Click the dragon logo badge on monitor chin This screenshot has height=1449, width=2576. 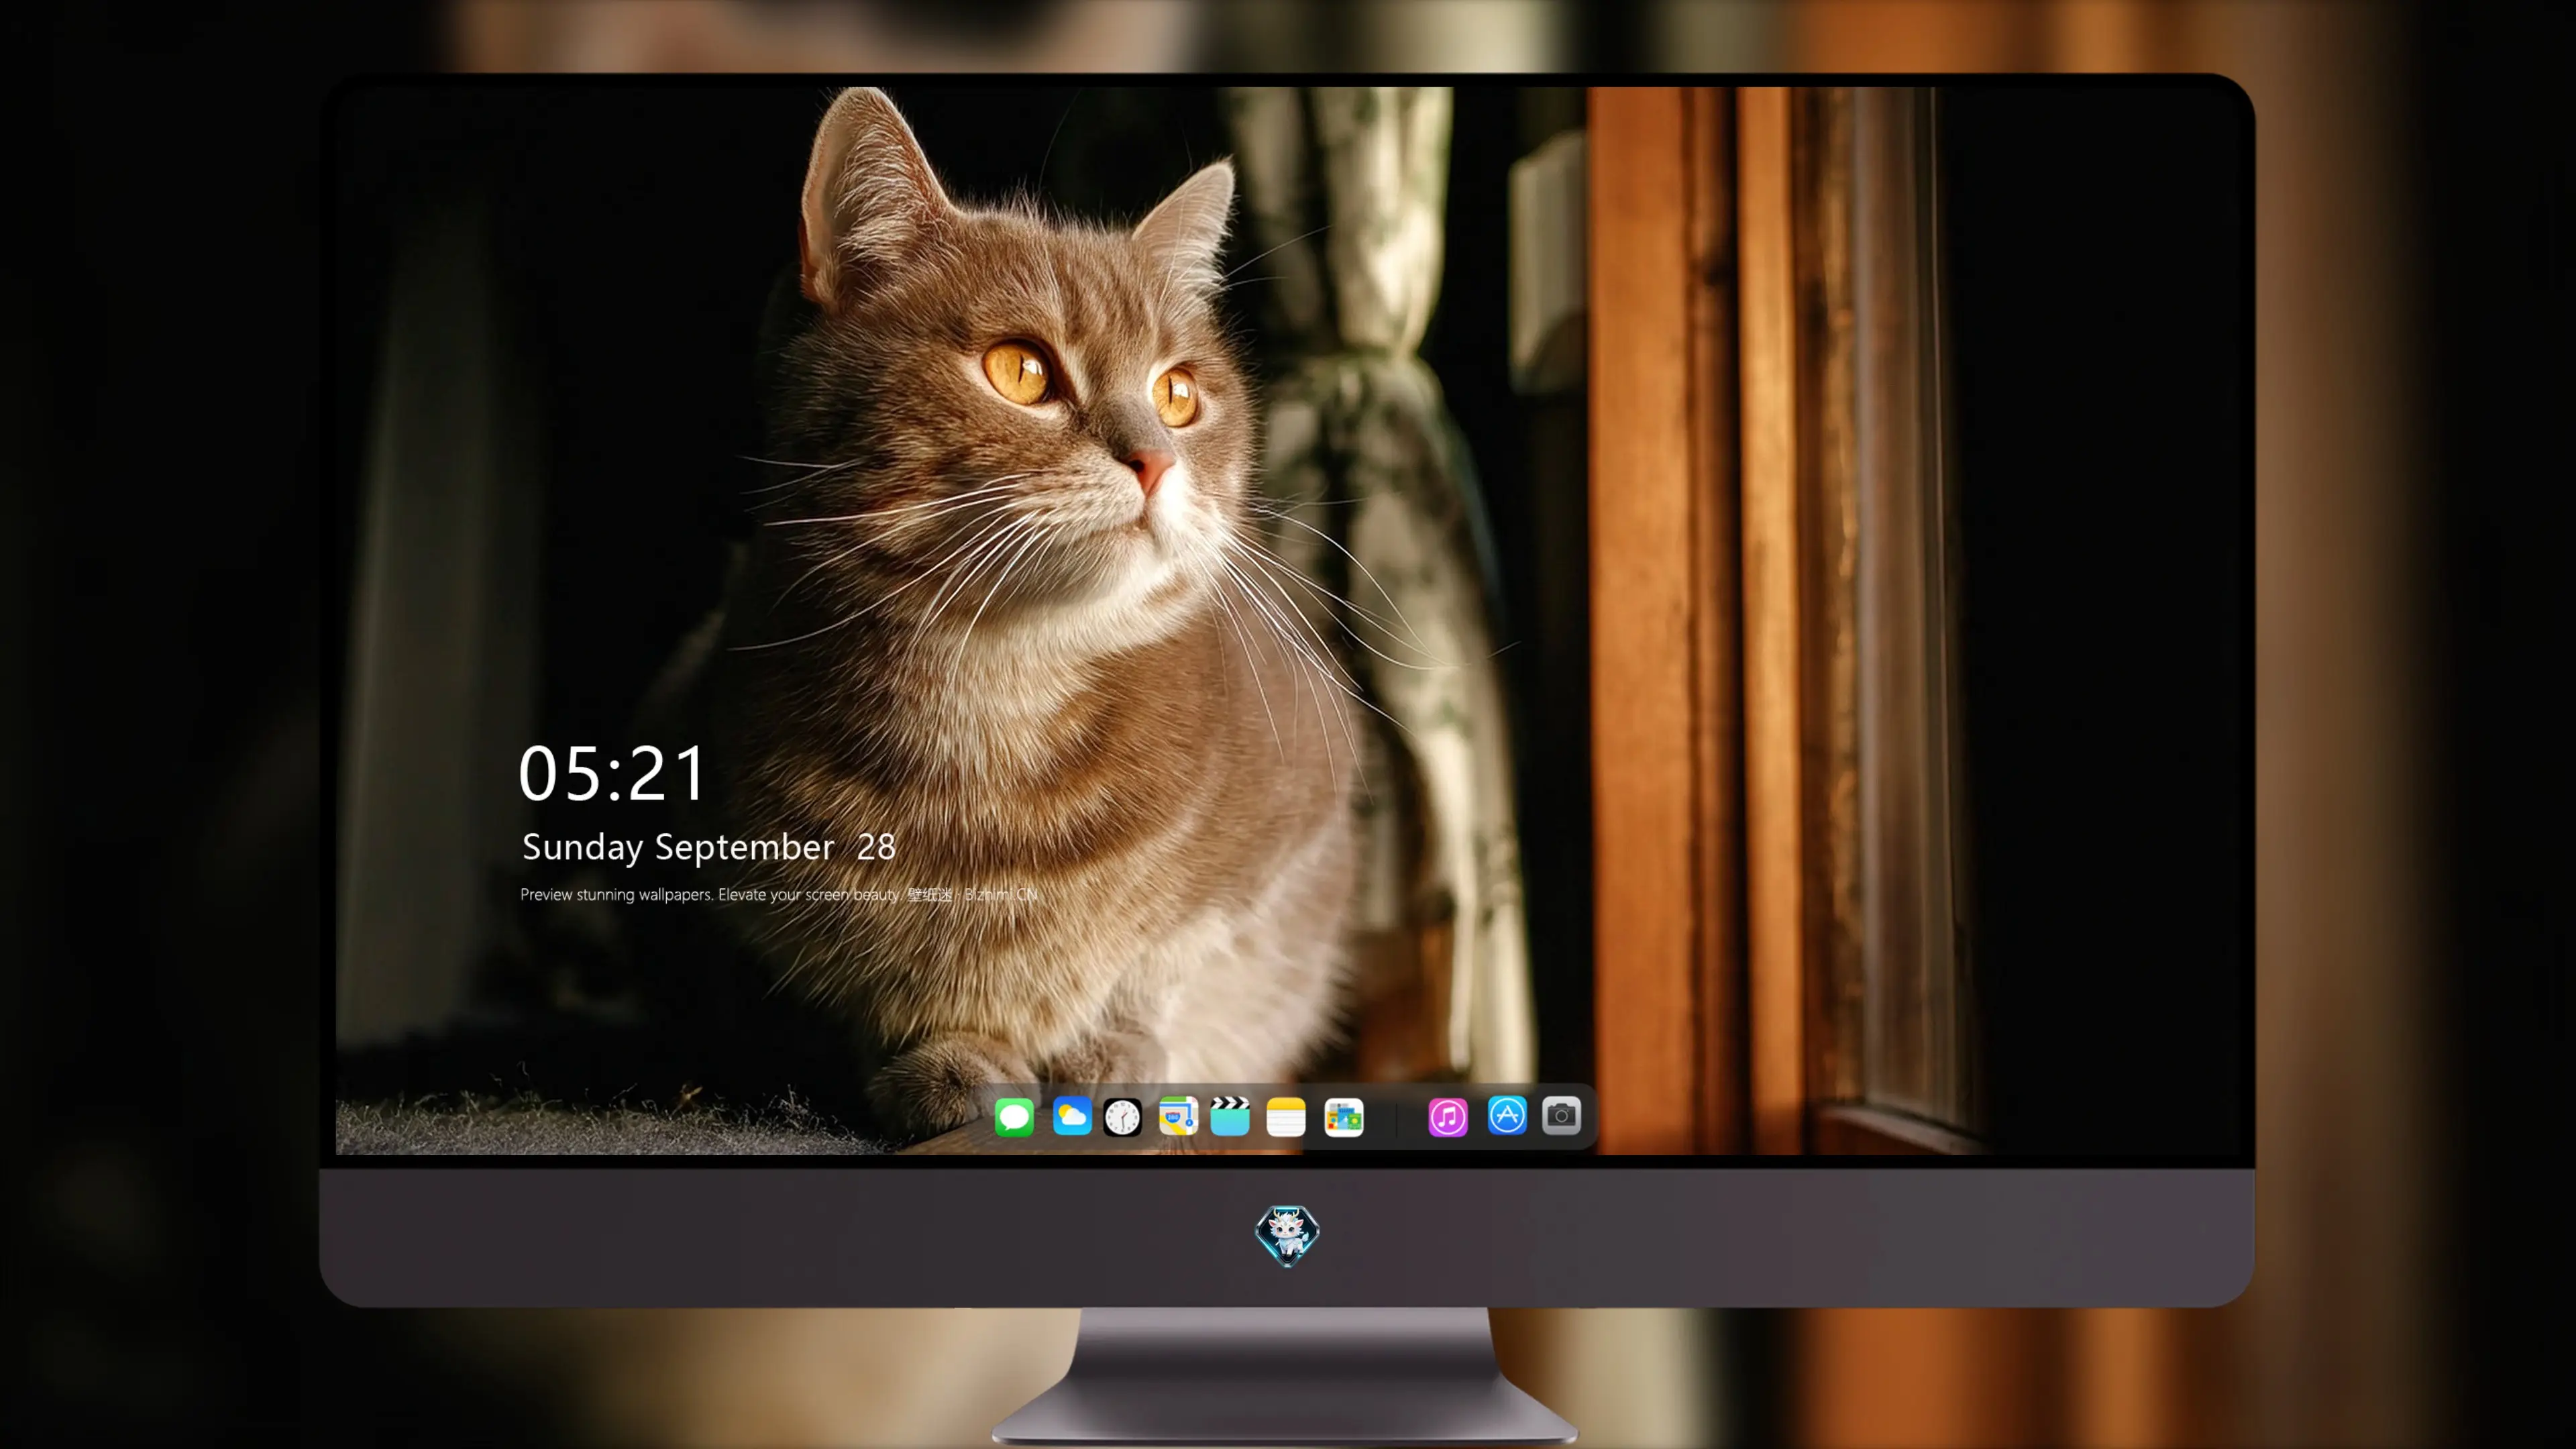pyautogui.click(x=1287, y=1235)
